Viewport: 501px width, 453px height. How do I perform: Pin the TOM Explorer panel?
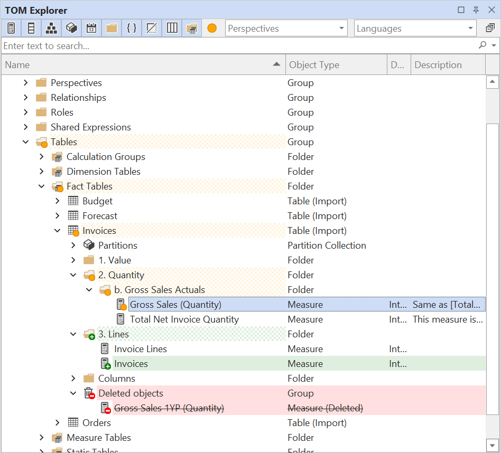(x=476, y=10)
